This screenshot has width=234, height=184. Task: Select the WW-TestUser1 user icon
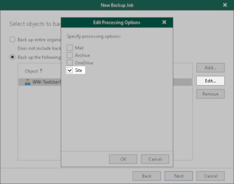[27, 82]
